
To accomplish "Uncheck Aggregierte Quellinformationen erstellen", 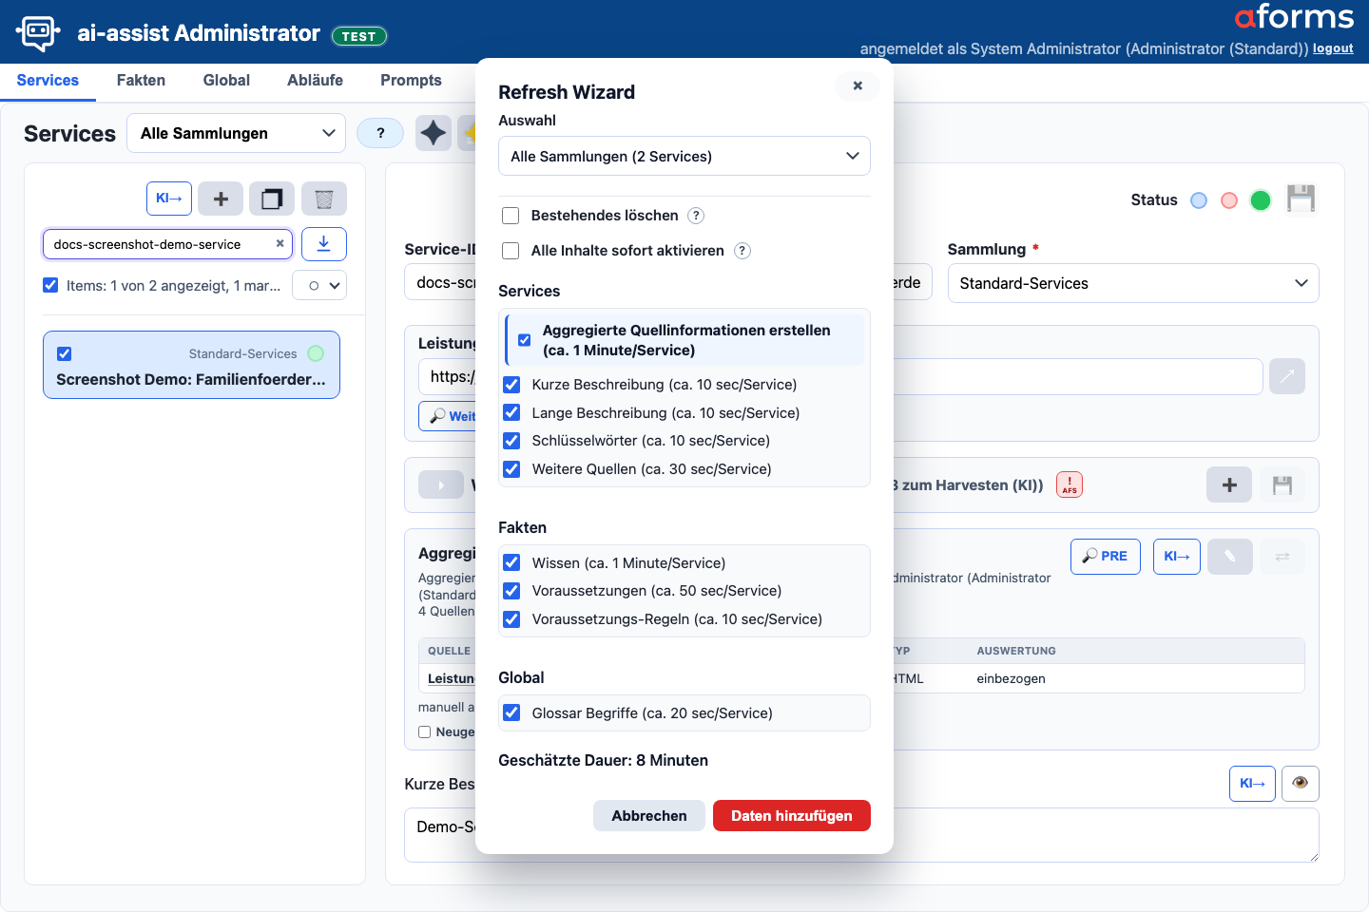I will pos(524,340).
